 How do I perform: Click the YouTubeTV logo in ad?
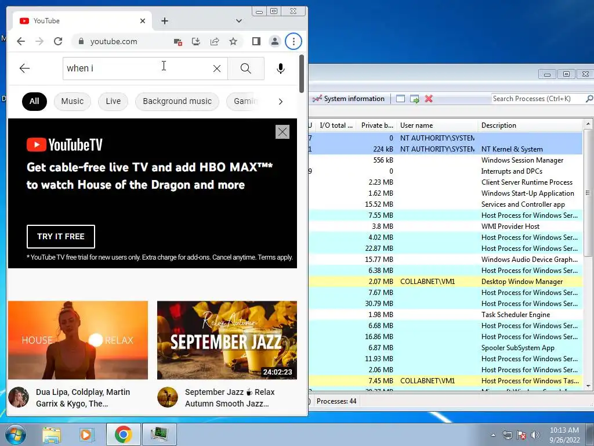pos(64,145)
